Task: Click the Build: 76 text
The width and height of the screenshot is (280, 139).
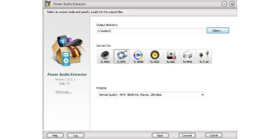Action: [65, 84]
